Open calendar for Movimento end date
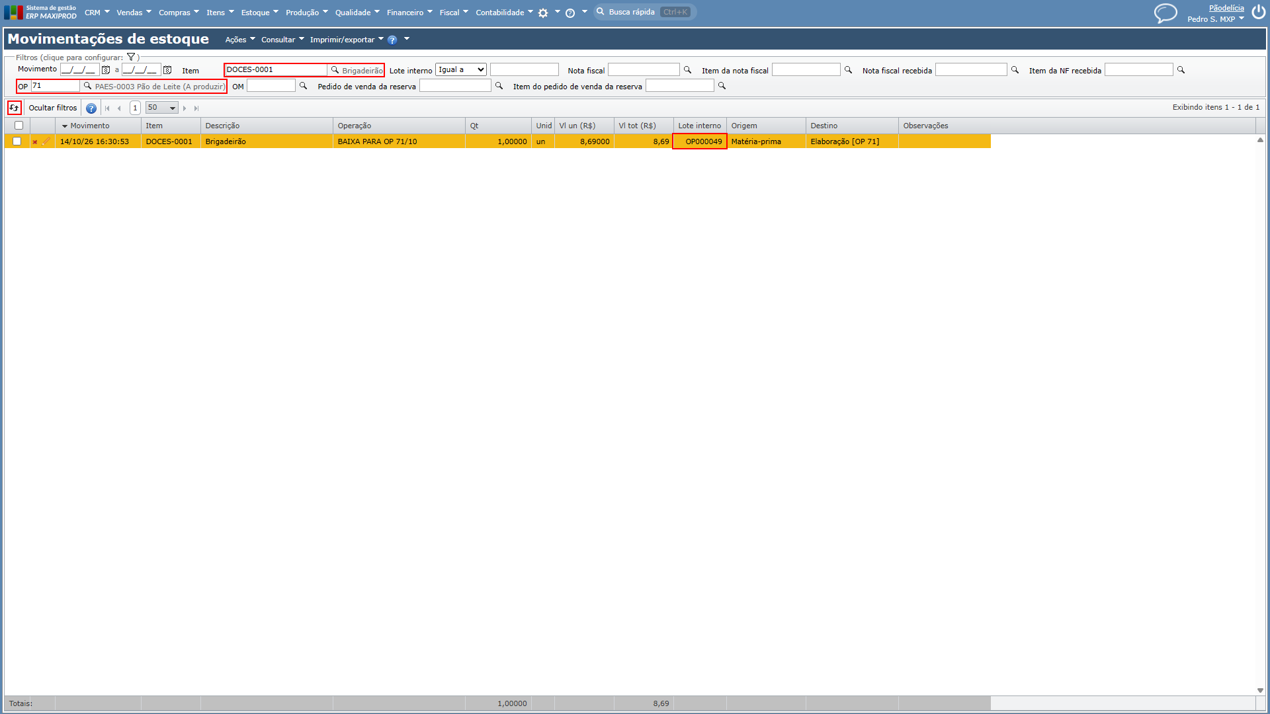This screenshot has height=714, width=1270. click(x=167, y=70)
